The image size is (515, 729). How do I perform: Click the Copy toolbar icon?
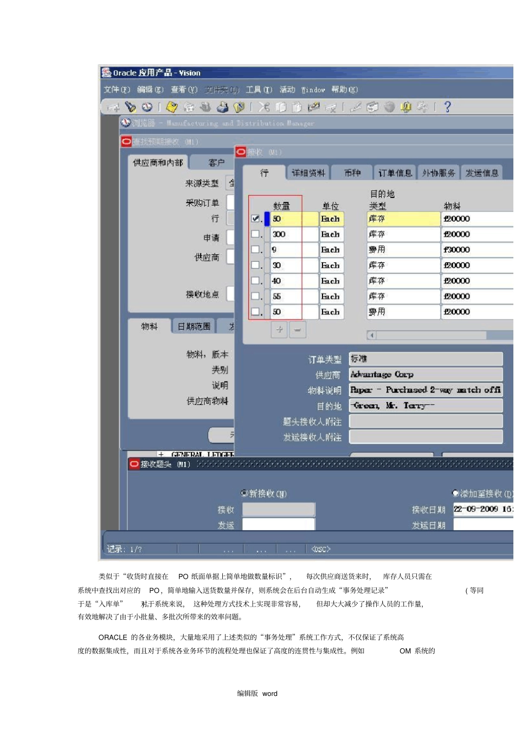(281, 107)
